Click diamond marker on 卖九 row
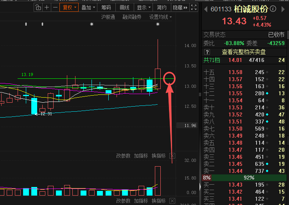This screenshot has width=289, height=205. [267, 115]
